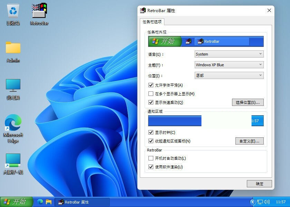Click the 开始 Start button on taskbar
The image size is (290, 207).
(17, 201)
